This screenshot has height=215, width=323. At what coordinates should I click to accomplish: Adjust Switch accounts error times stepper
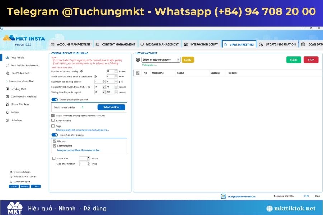click(112, 76)
